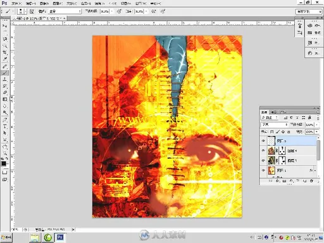Toggle visibility of third layer
The width and height of the screenshot is (324, 243).
pyautogui.click(x=263, y=161)
